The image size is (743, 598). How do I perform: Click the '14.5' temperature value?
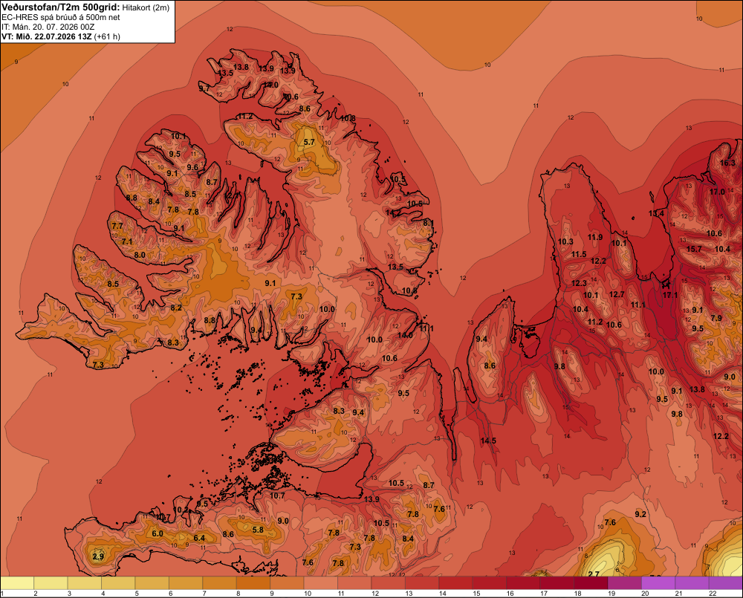click(488, 441)
